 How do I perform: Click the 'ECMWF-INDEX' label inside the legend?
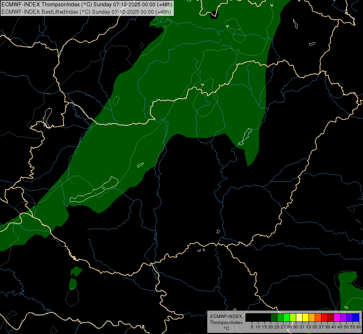[226, 317]
